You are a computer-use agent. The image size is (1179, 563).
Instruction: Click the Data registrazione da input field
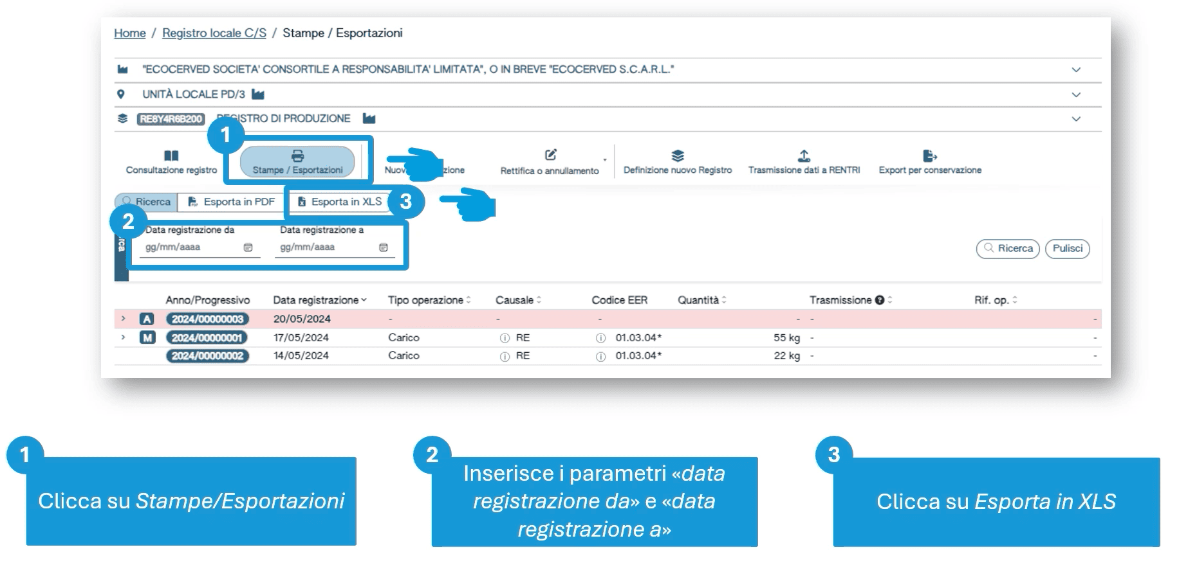coord(190,247)
